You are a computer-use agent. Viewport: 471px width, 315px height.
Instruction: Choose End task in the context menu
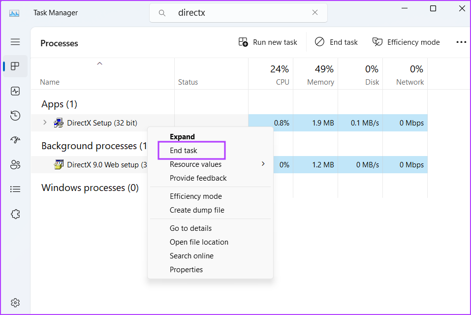point(183,151)
